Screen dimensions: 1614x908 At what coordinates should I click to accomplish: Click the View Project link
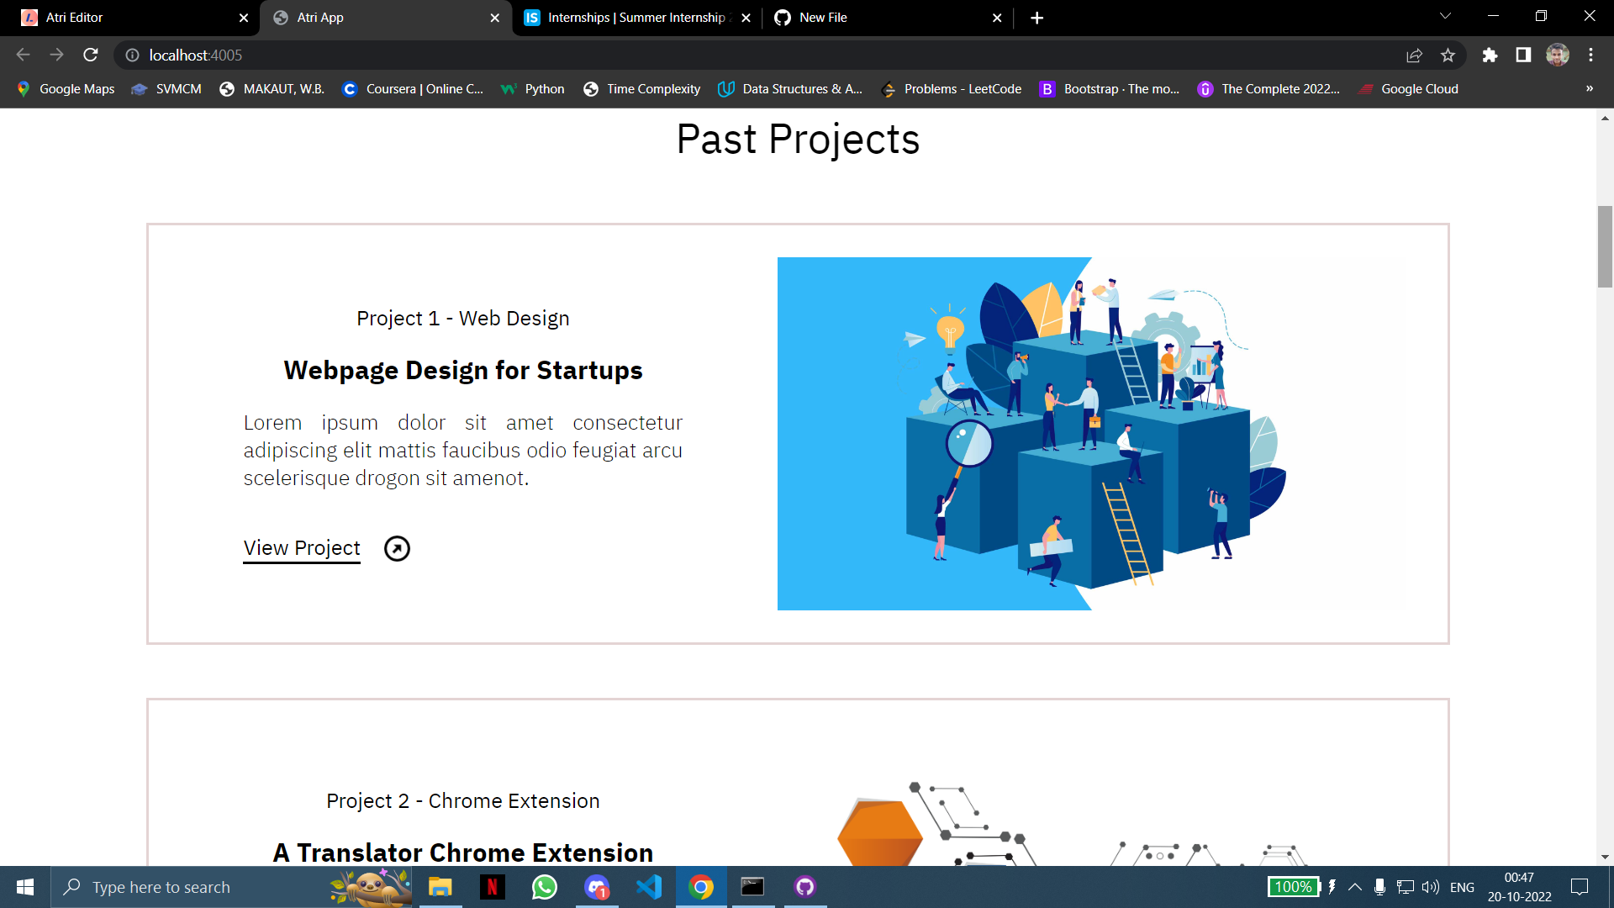pyautogui.click(x=301, y=547)
